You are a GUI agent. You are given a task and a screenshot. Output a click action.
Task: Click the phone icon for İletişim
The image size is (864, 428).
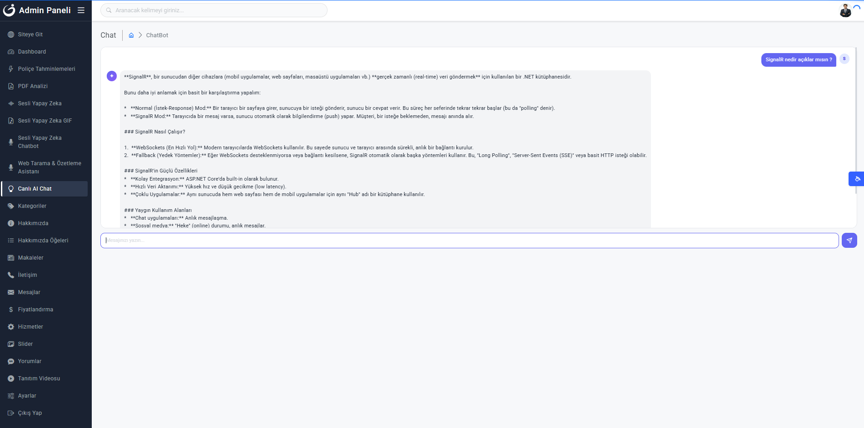coord(11,275)
